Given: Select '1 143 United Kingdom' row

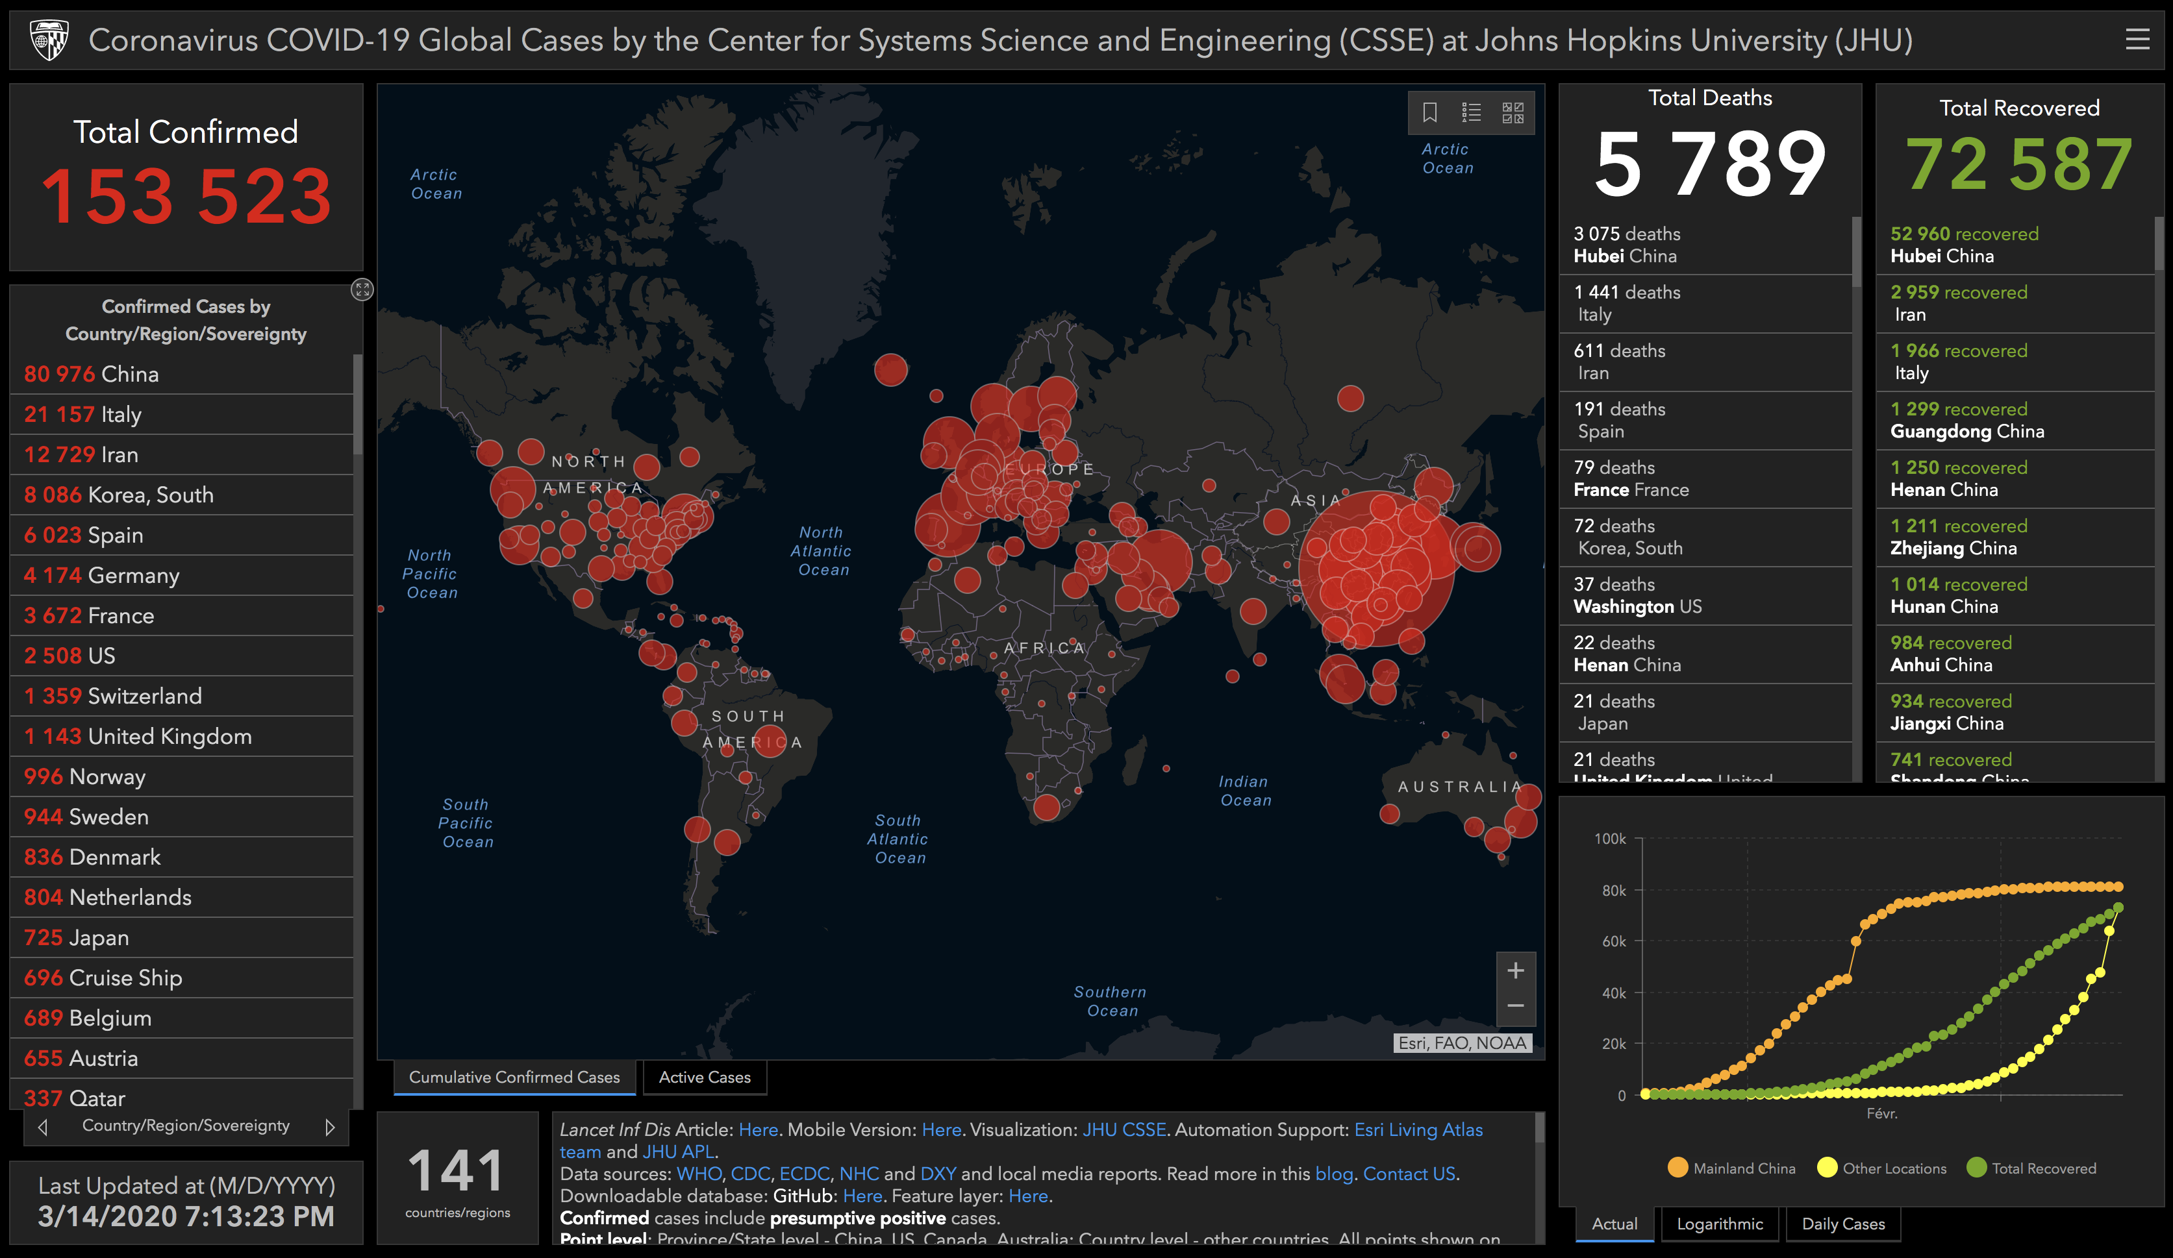Looking at the screenshot, I should (181, 737).
